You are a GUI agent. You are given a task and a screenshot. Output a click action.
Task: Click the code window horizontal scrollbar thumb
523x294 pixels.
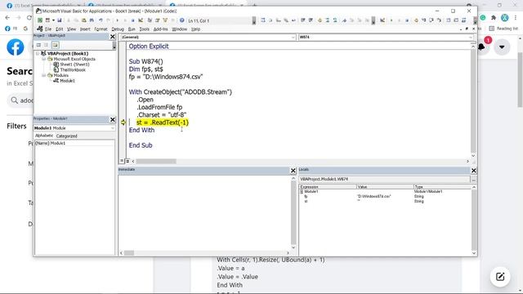tap(156, 162)
